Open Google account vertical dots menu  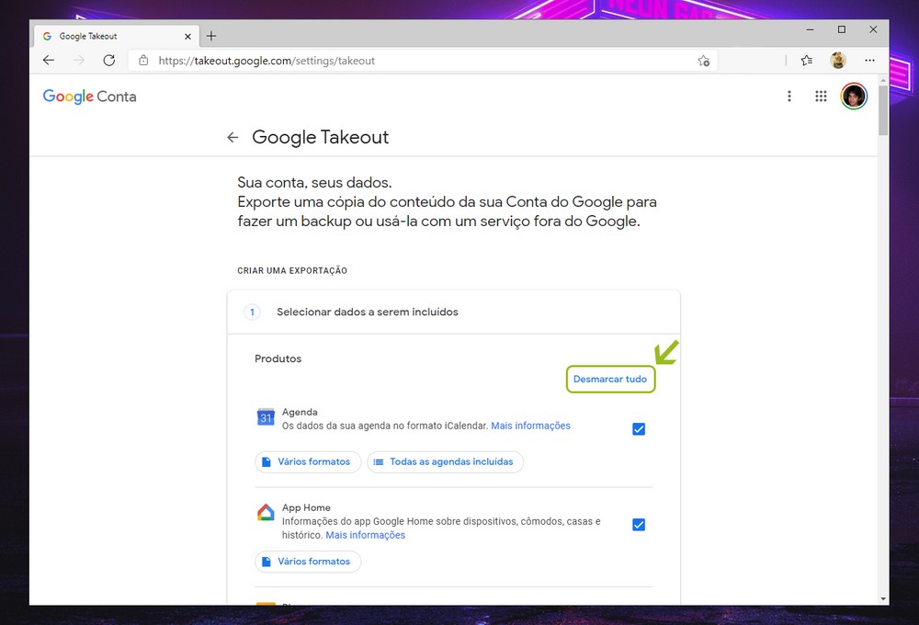click(x=789, y=97)
